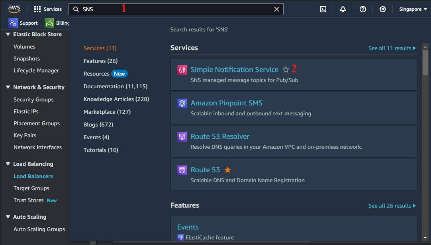This screenshot has height=245, width=431.
Task: Click the Route 53 service icon
Action: tap(182, 170)
